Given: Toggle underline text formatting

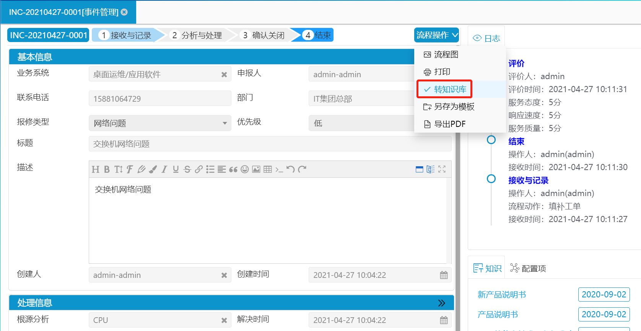Looking at the screenshot, I should (x=176, y=169).
